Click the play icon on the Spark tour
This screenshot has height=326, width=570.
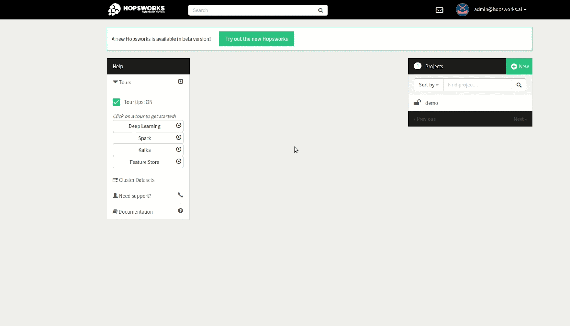point(178,137)
